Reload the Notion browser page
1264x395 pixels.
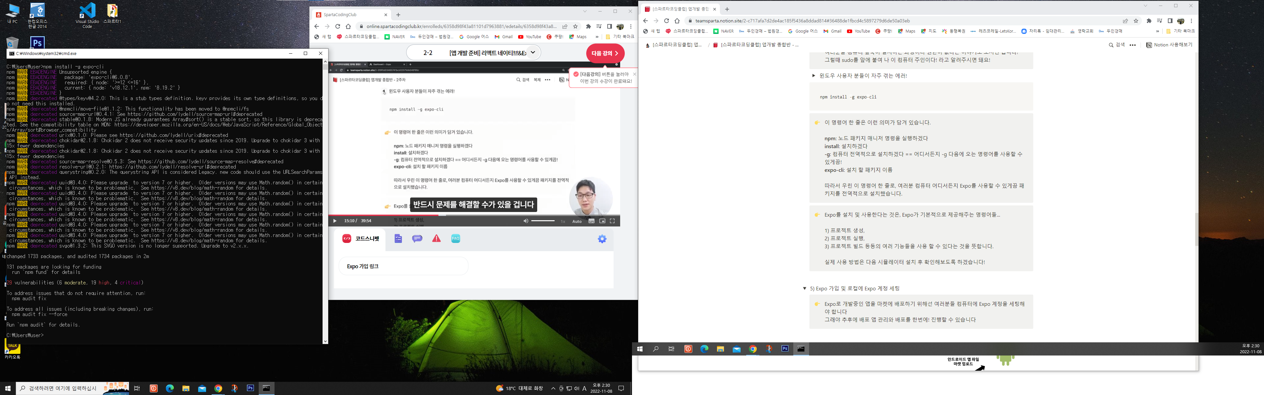(x=666, y=21)
